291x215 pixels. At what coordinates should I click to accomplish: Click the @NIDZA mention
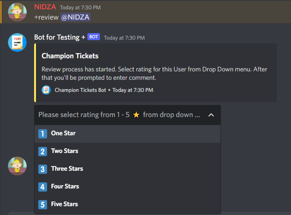tap(75, 17)
